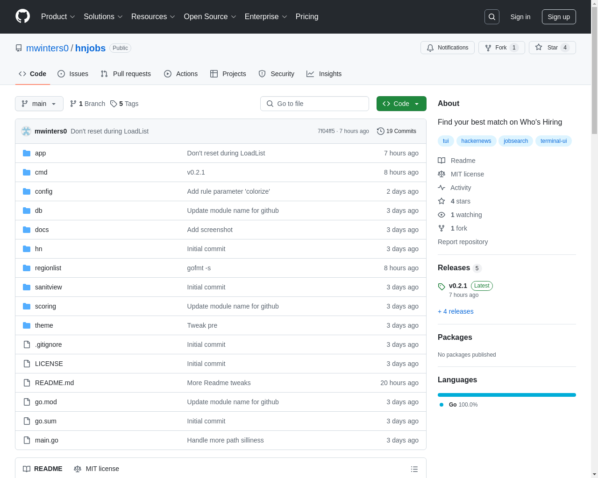Viewport: 598px width, 478px height.
Task: Switch to the Pull requests tab
Action: coord(126,74)
